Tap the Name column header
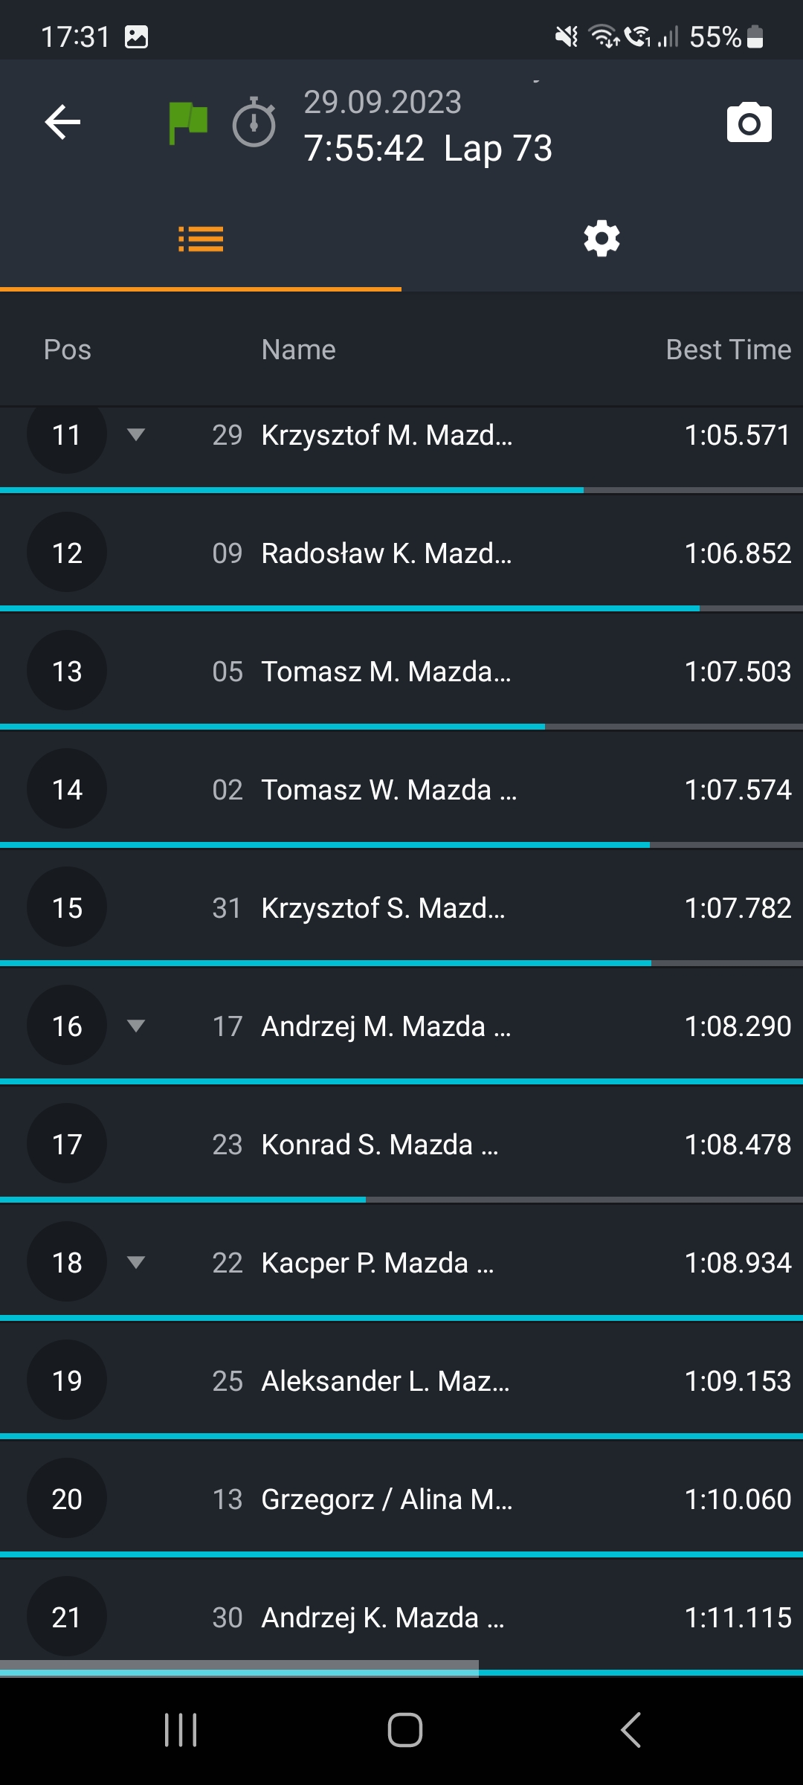This screenshot has width=803, height=1785. pyautogui.click(x=298, y=350)
